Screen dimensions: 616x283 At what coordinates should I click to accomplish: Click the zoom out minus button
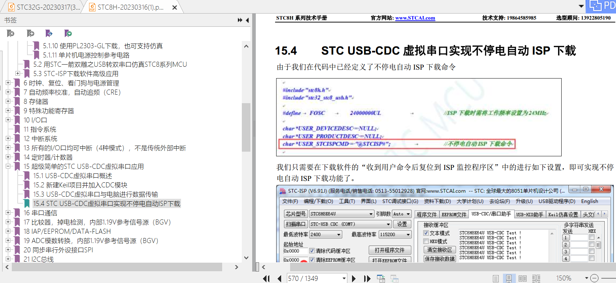(x=594, y=278)
